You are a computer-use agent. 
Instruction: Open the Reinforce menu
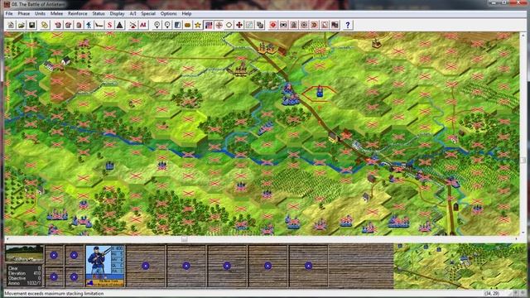coord(77,13)
